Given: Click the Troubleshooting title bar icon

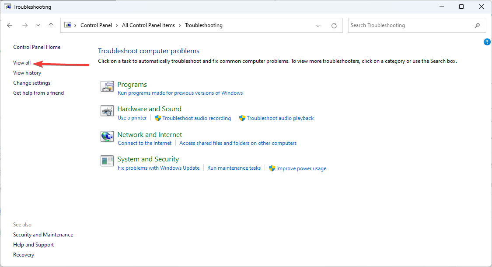Looking at the screenshot, I should [7, 7].
